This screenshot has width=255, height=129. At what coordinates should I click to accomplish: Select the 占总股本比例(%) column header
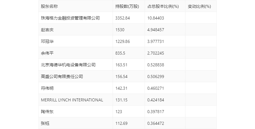163,6
